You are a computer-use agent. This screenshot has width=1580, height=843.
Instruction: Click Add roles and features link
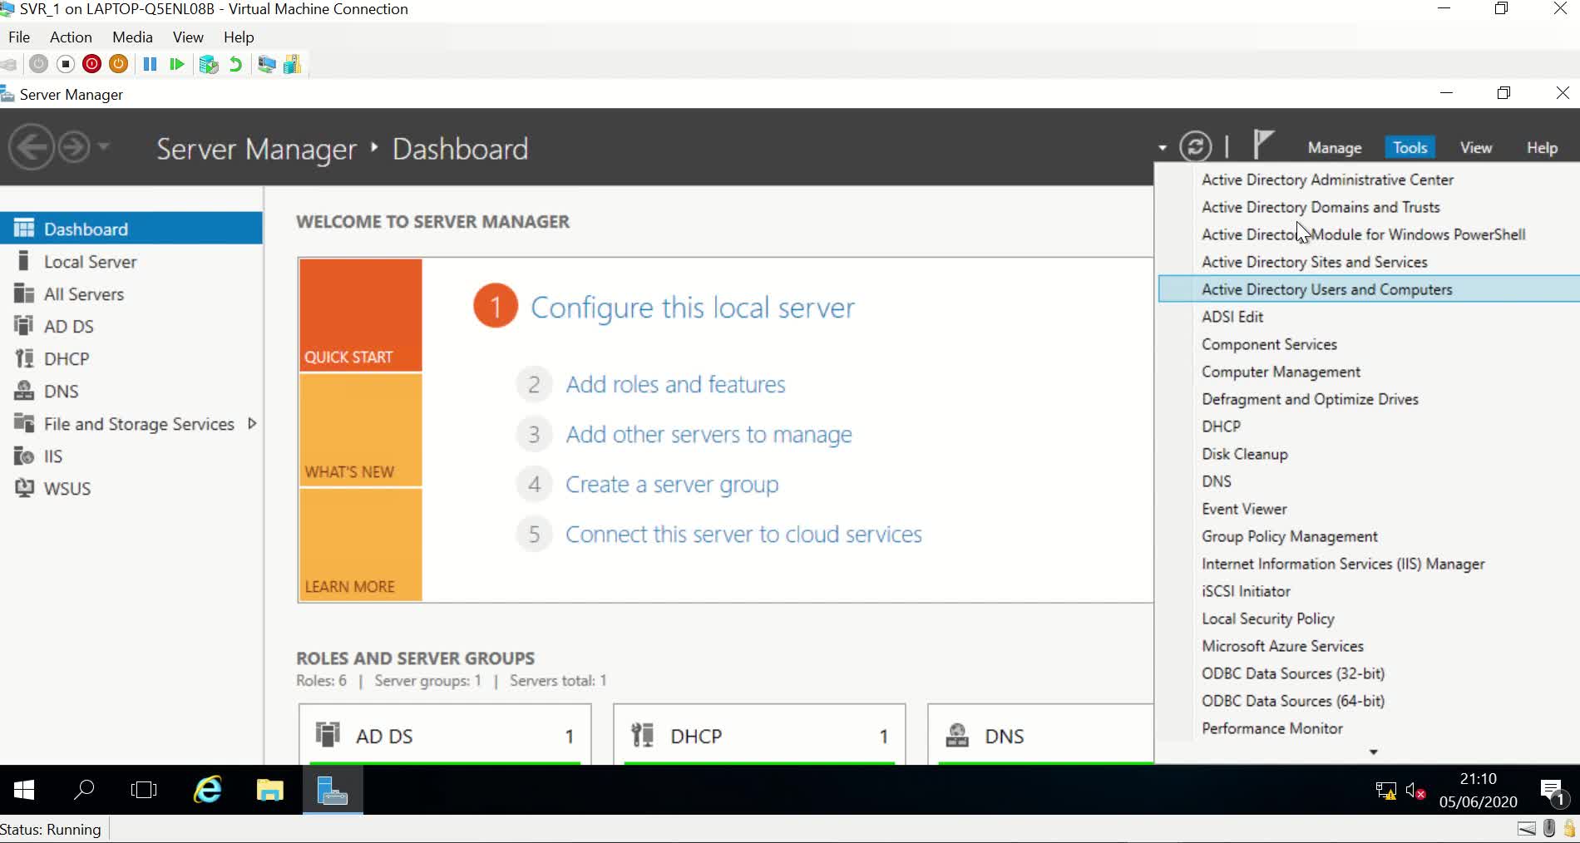pos(675,384)
